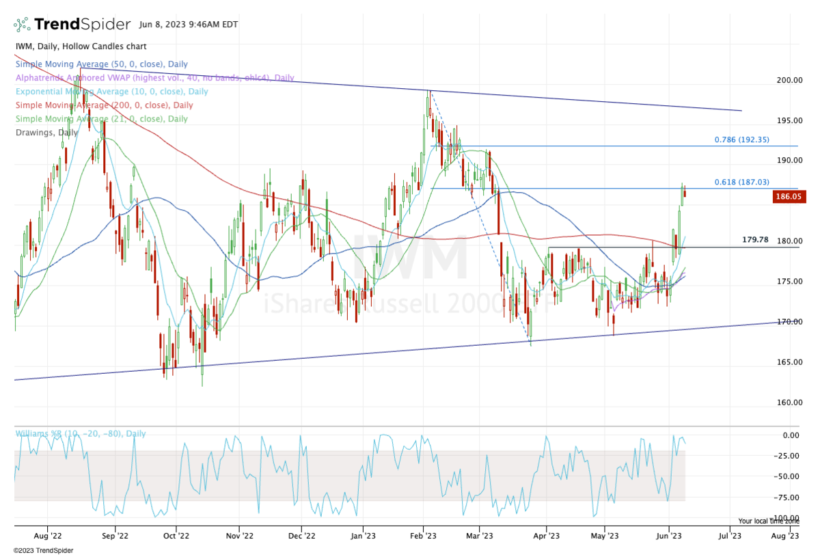The image size is (820, 557).
Task: Open the Williams %R indicator label
Action: tap(80, 434)
